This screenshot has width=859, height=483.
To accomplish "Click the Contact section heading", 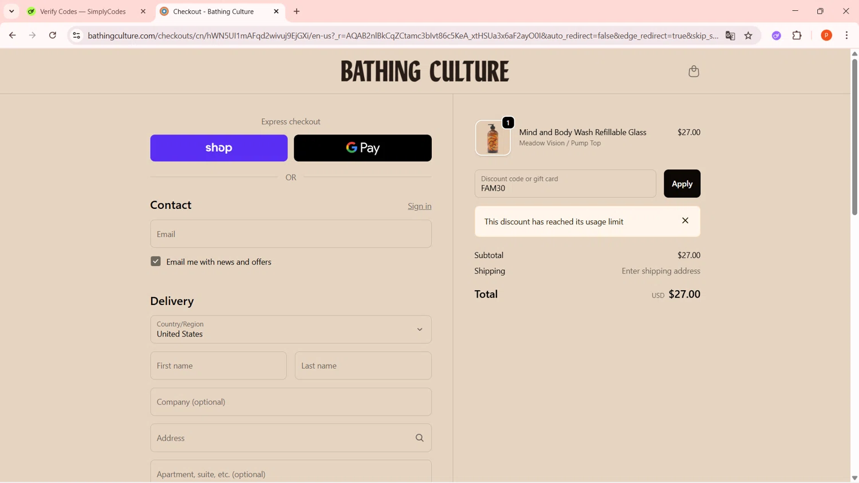I will click(x=171, y=205).
